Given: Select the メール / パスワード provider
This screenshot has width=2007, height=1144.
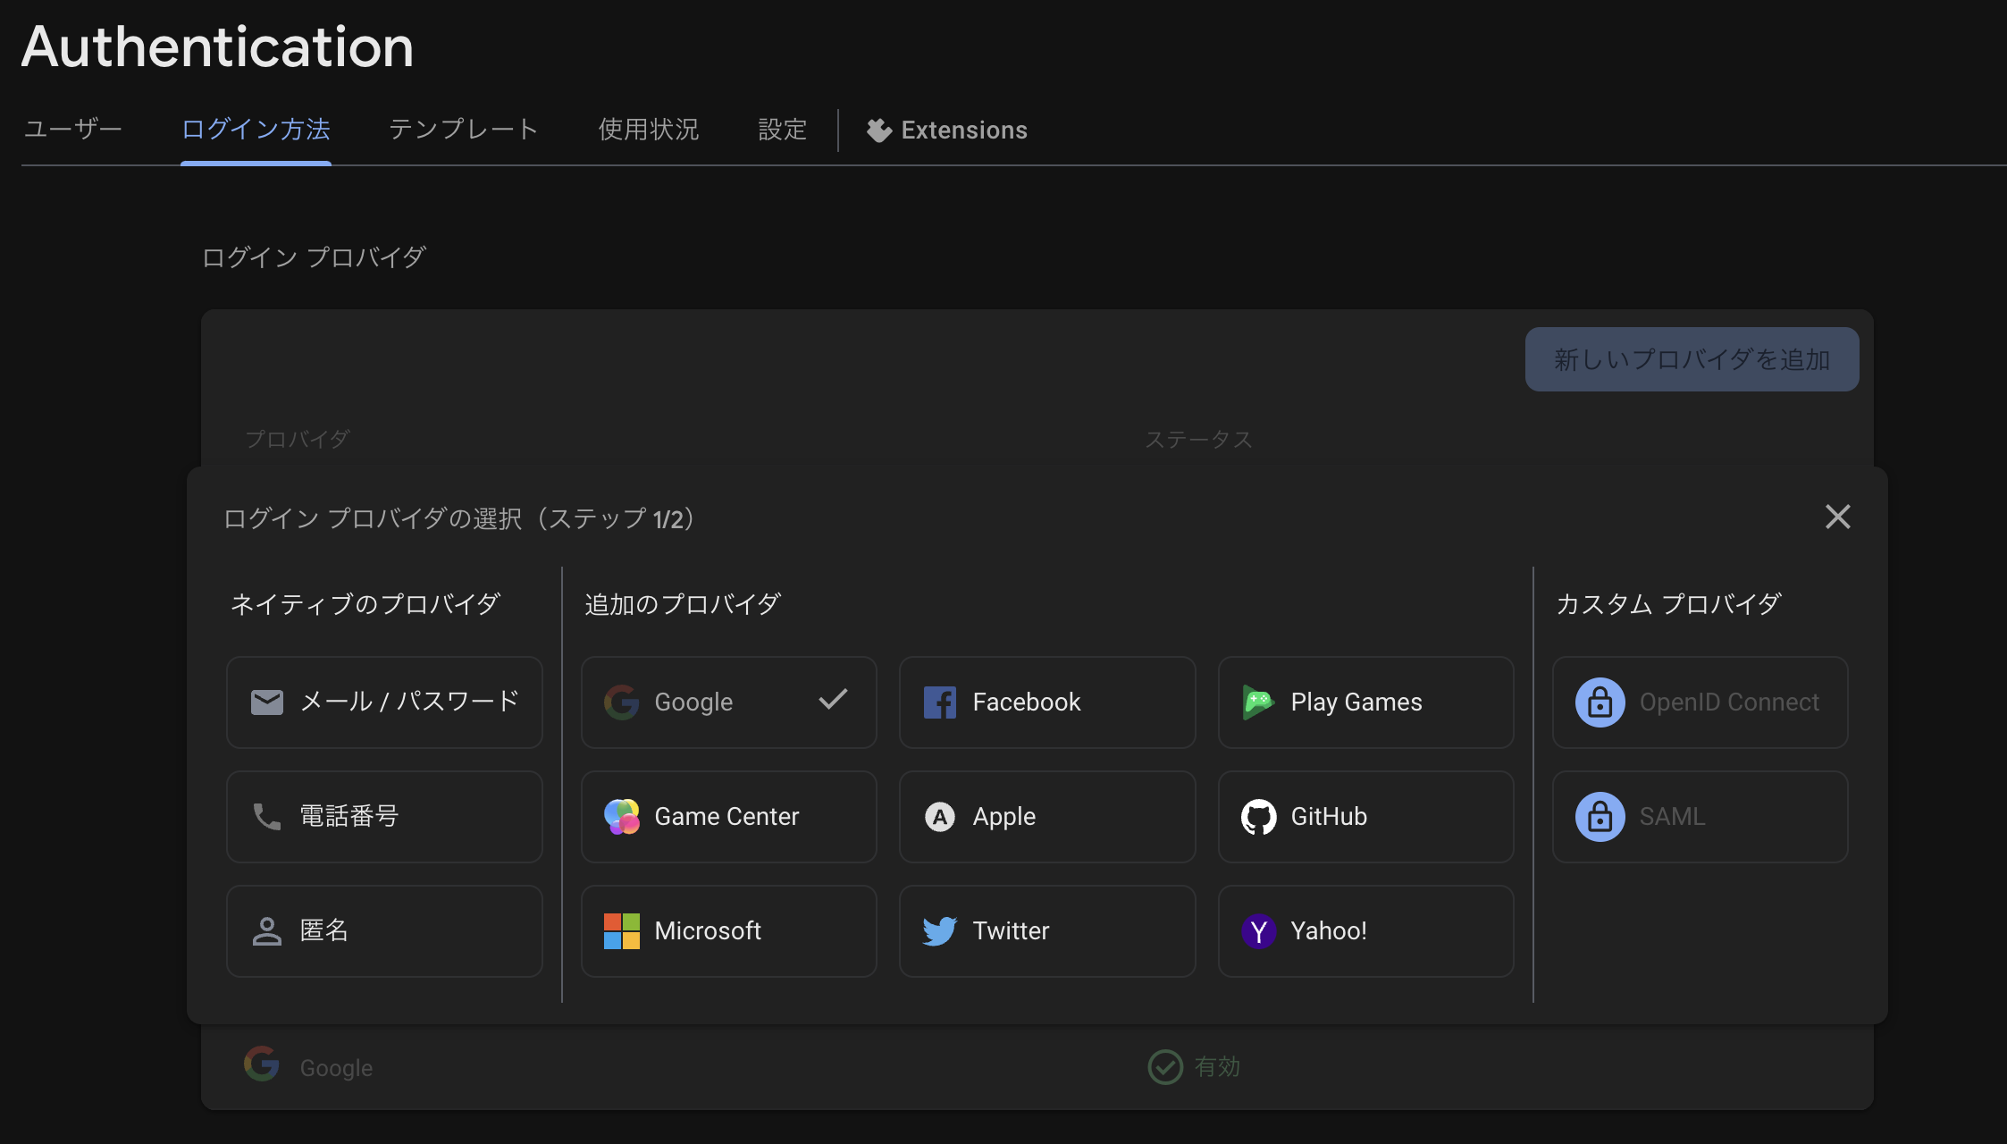Looking at the screenshot, I should point(384,702).
